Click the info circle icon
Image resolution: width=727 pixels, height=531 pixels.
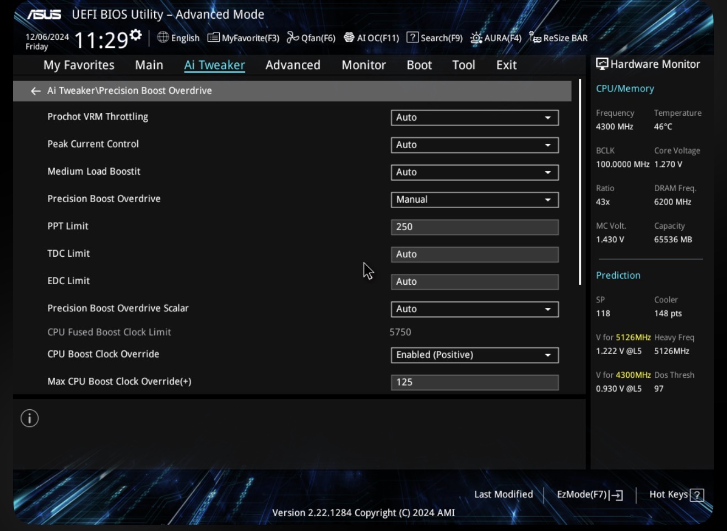point(30,419)
